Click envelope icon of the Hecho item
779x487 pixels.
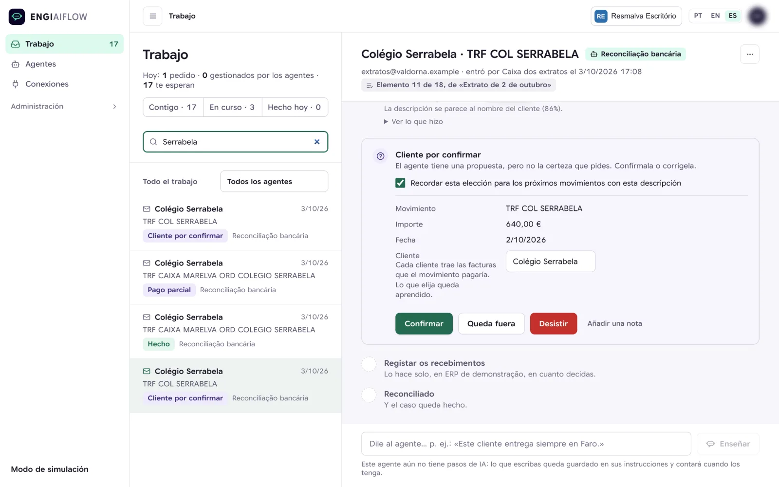(x=147, y=317)
